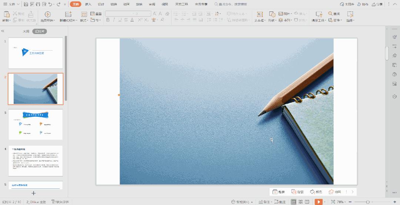This screenshot has width=400, height=205.
Task: Toggle reading view in status bar
Action: point(307,202)
